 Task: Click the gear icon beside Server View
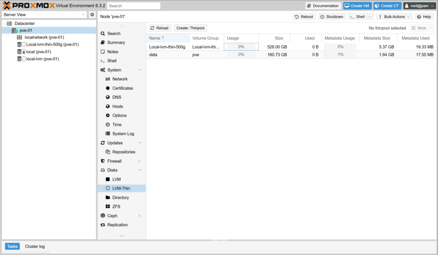(x=92, y=14)
